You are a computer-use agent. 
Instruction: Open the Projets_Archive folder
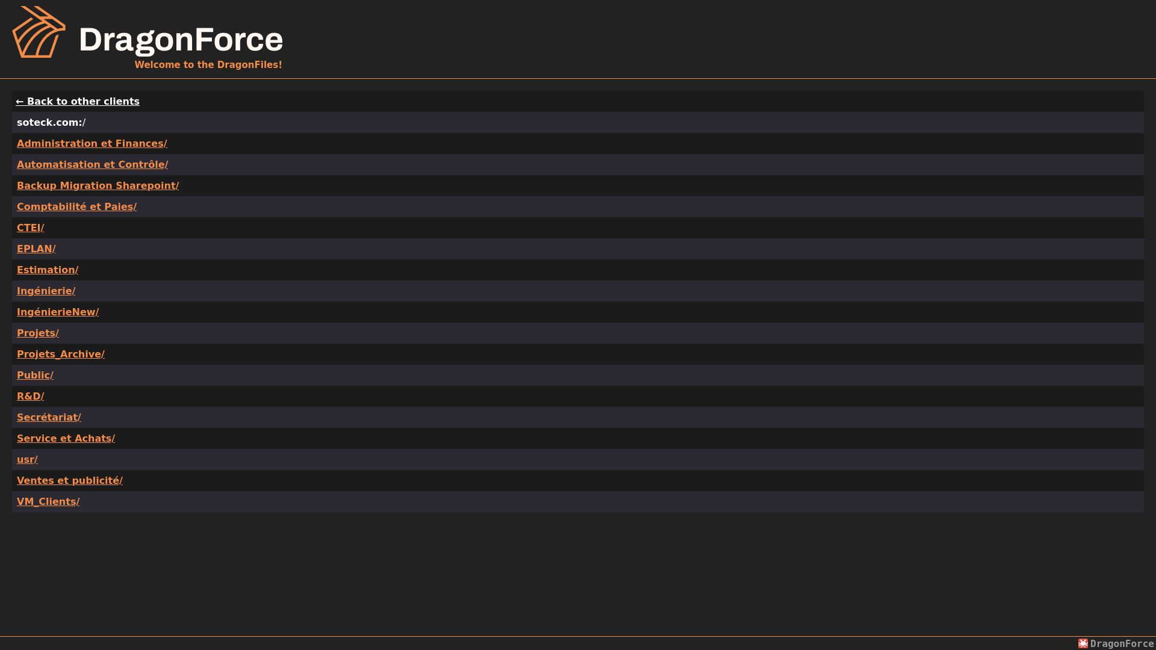(61, 354)
